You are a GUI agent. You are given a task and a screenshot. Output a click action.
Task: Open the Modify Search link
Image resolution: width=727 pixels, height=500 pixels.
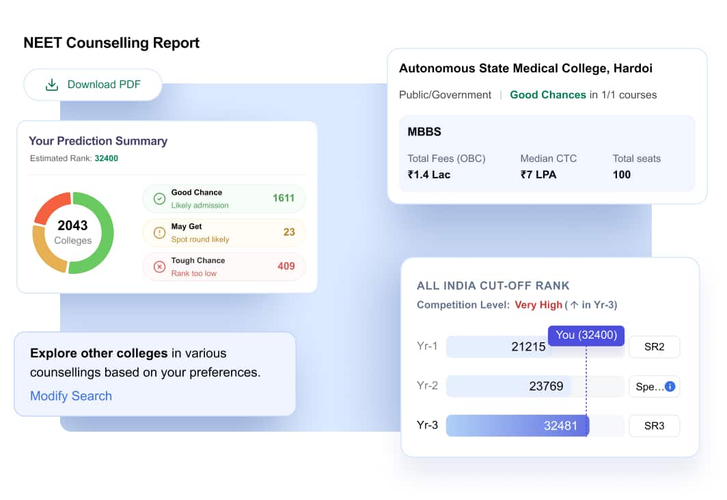[x=71, y=395]
